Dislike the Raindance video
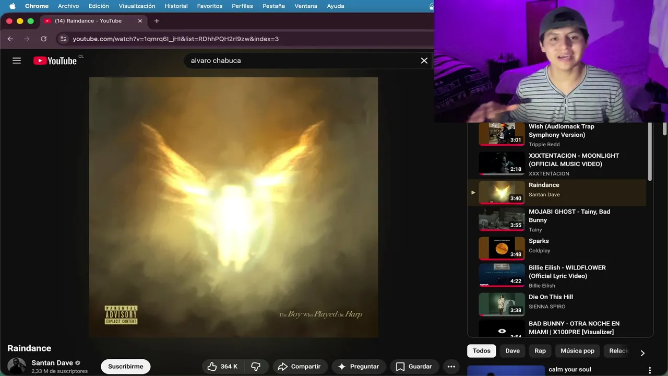Image resolution: width=668 pixels, height=376 pixels. pos(256,367)
